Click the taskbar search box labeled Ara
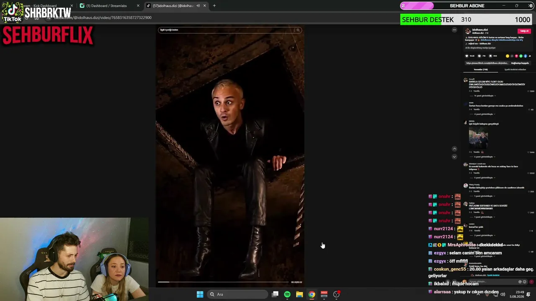The image size is (536, 301). 238,294
